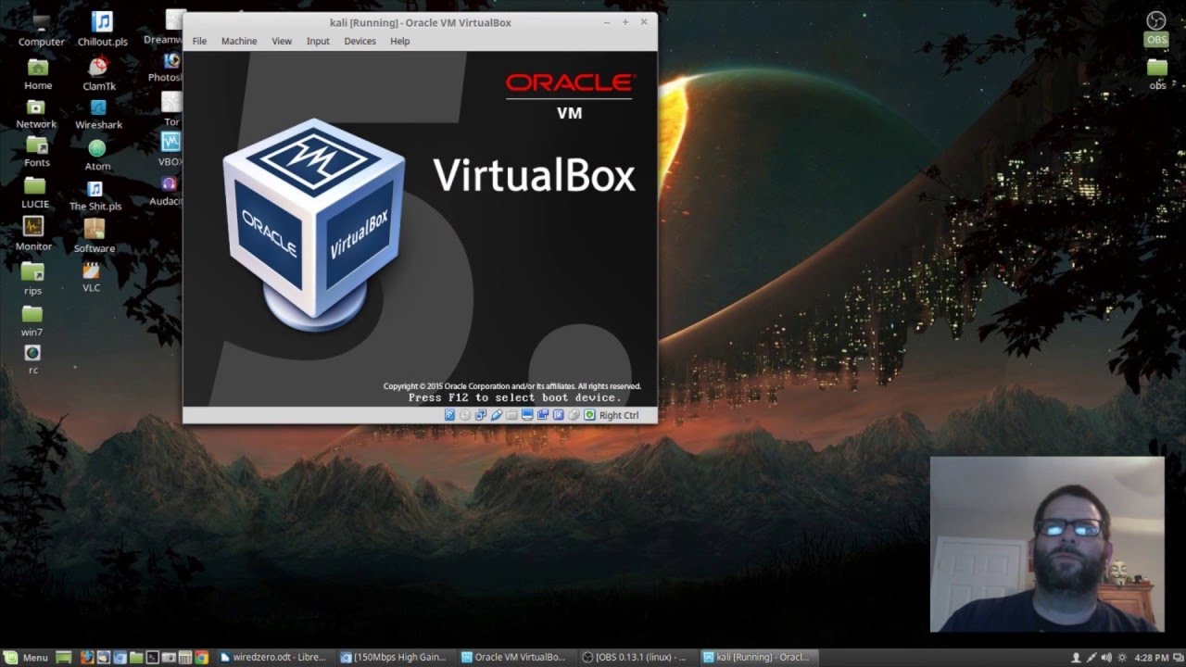Viewport: 1186px width, 667px height.
Task: Open the Help menu
Action: (x=399, y=41)
